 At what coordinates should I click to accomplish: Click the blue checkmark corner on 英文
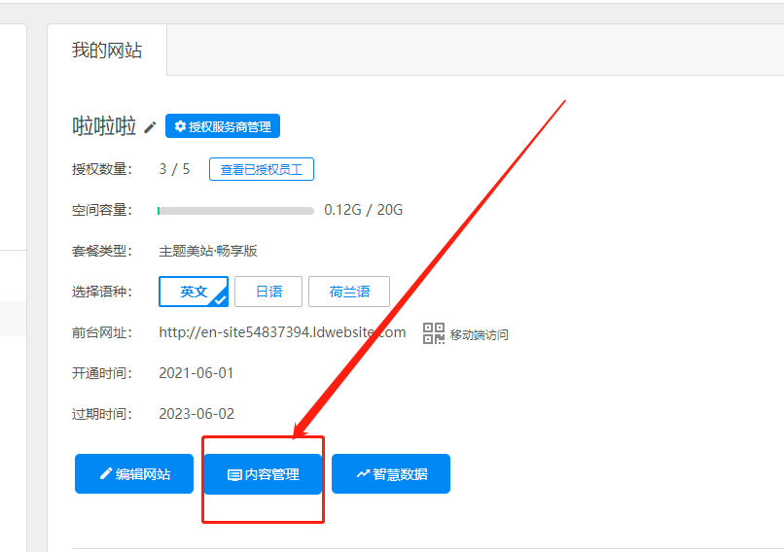click(220, 299)
